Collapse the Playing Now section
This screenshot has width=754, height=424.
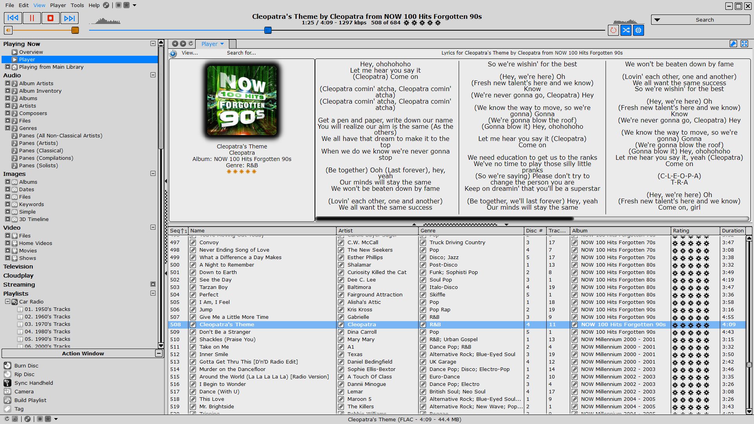point(153,44)
